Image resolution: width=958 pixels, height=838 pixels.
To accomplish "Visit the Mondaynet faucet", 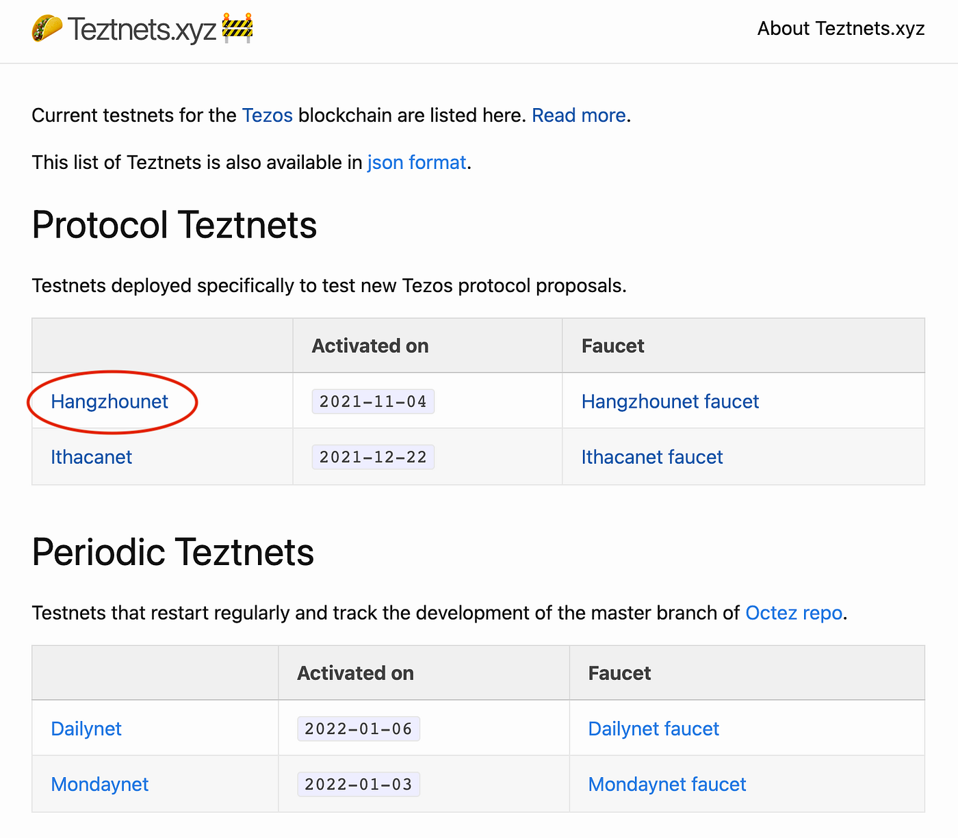I will coord(667,784).
